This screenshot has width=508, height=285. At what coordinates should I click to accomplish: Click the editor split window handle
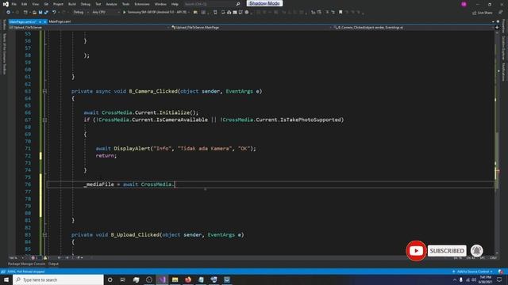(x=497, y=28)
